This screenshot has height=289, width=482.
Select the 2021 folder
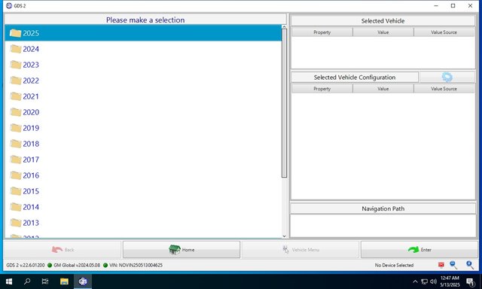click(143, 96)
